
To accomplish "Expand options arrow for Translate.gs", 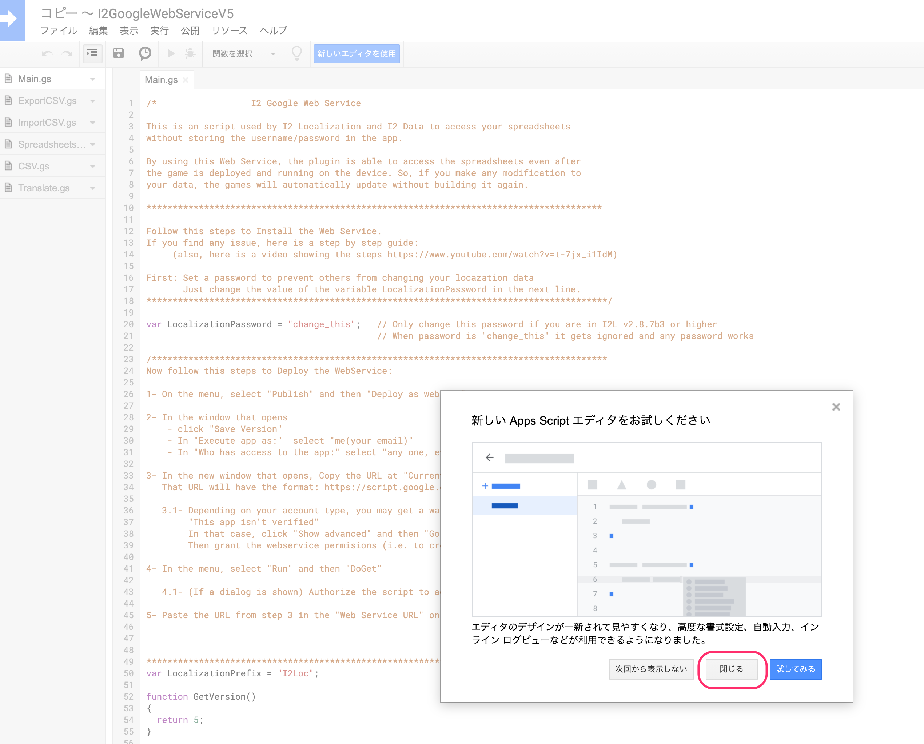I will [93, 188].
